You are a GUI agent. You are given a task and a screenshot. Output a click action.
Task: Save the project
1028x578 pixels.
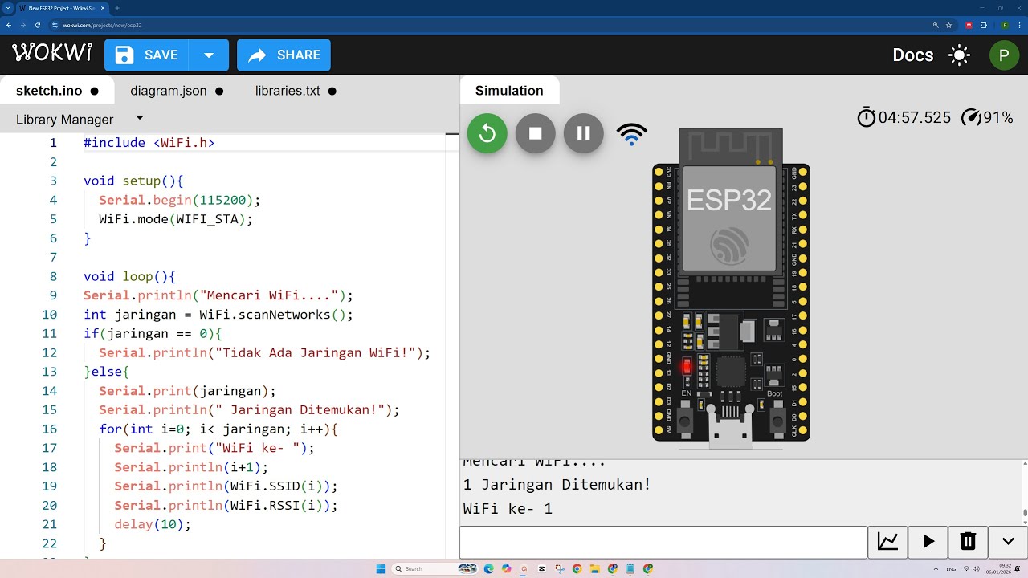pyautogui.click(x=146, y=55)
